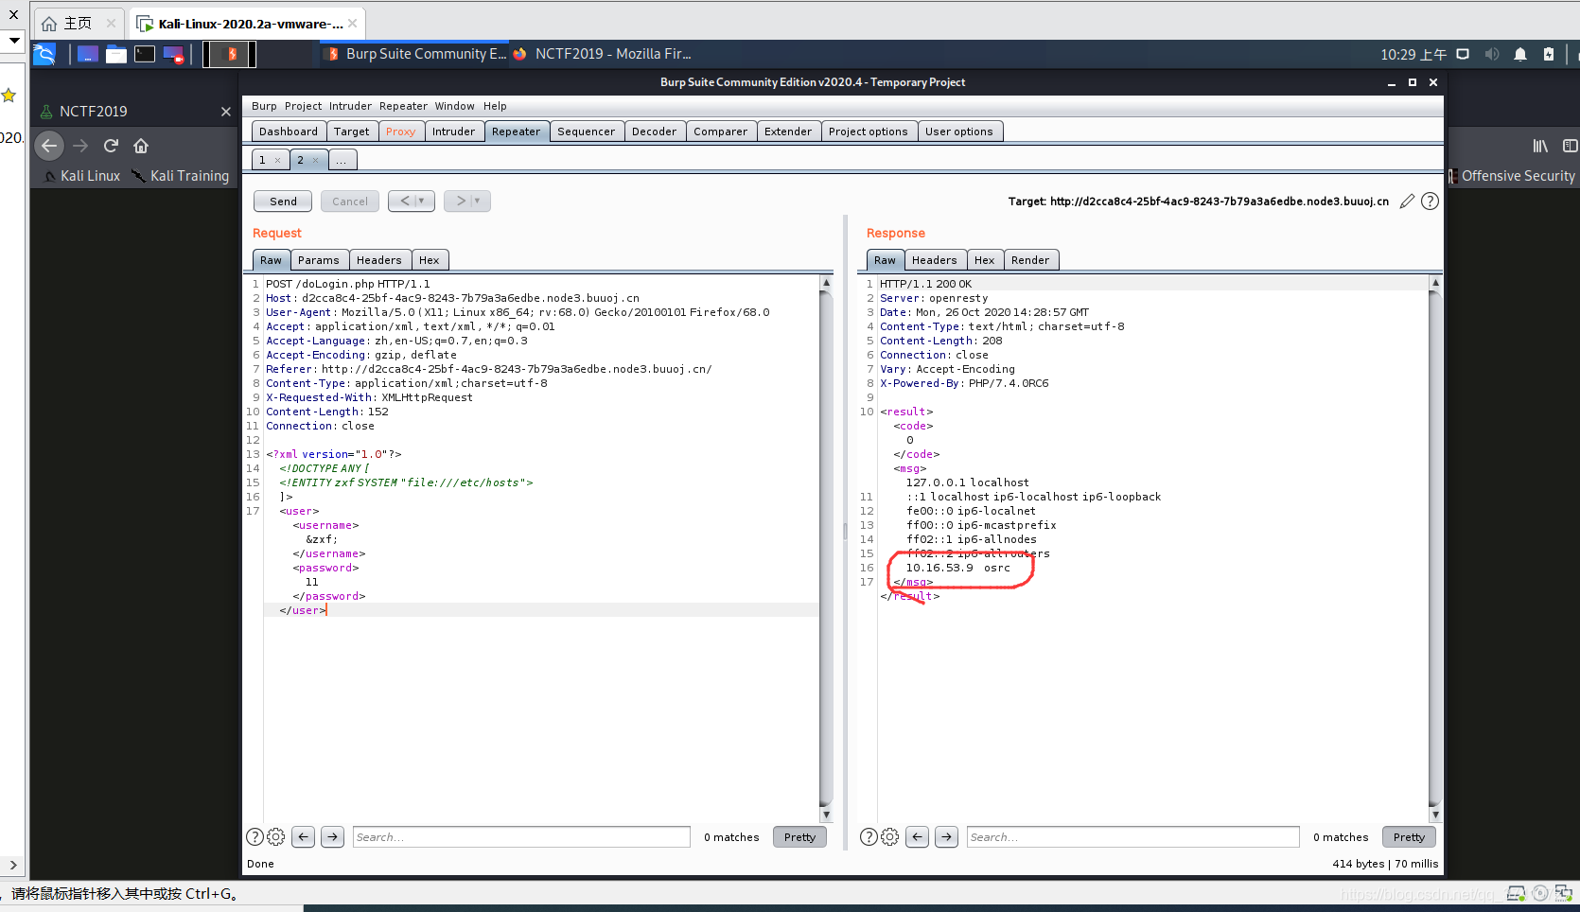Viewport: 1580px width, 912px height.
Task: Toggle Pretty view for the request
Action: pyautogui.click(x=799, y=836)
